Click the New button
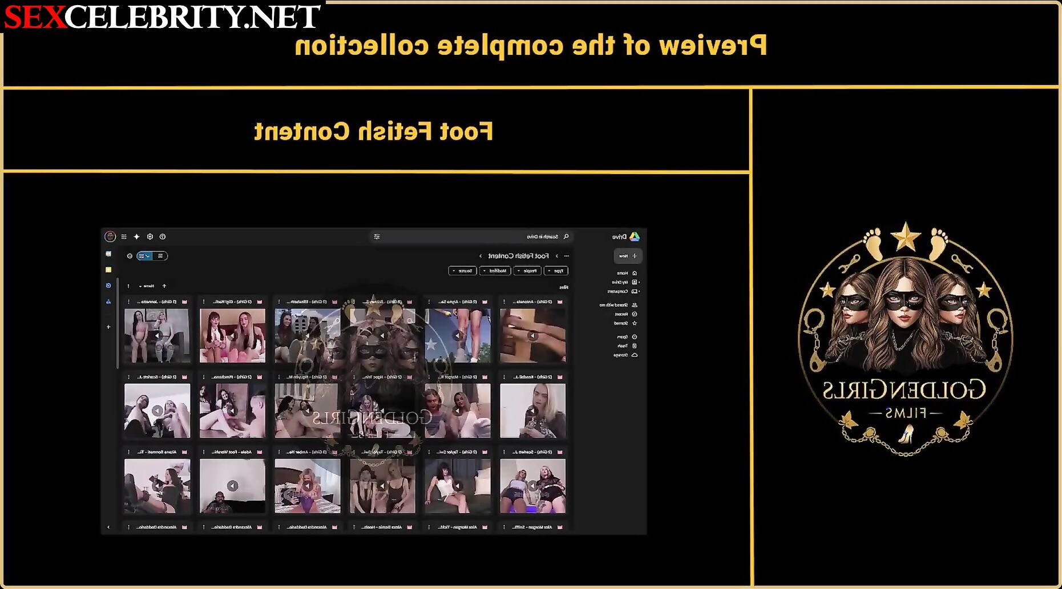 (x=628, y=256)
